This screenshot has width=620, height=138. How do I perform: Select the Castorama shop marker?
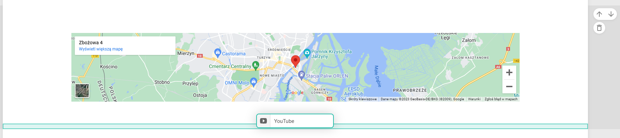coord(217,53)
